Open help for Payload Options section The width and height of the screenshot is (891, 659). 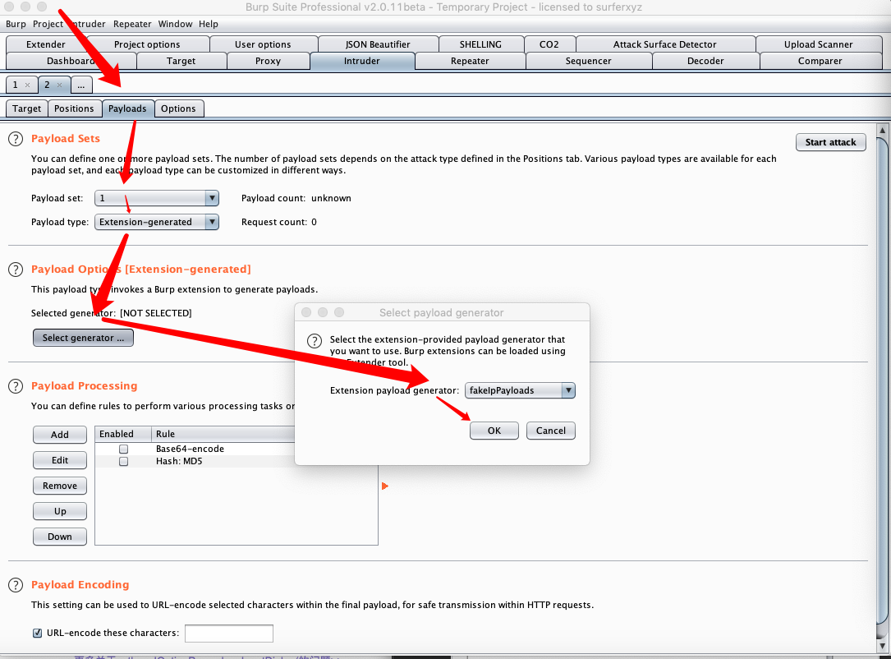(x=16, y=270)
